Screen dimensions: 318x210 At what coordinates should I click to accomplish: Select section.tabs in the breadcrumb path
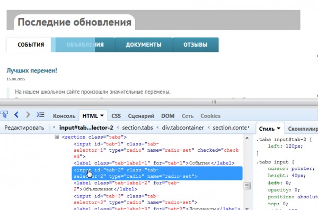point(137,128)
